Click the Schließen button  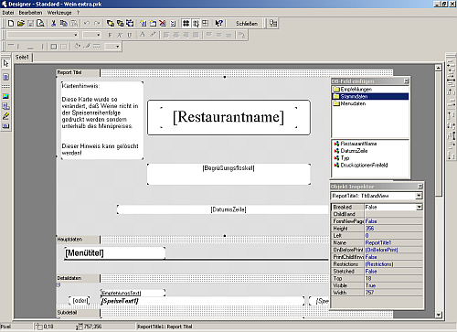(247, 24)
